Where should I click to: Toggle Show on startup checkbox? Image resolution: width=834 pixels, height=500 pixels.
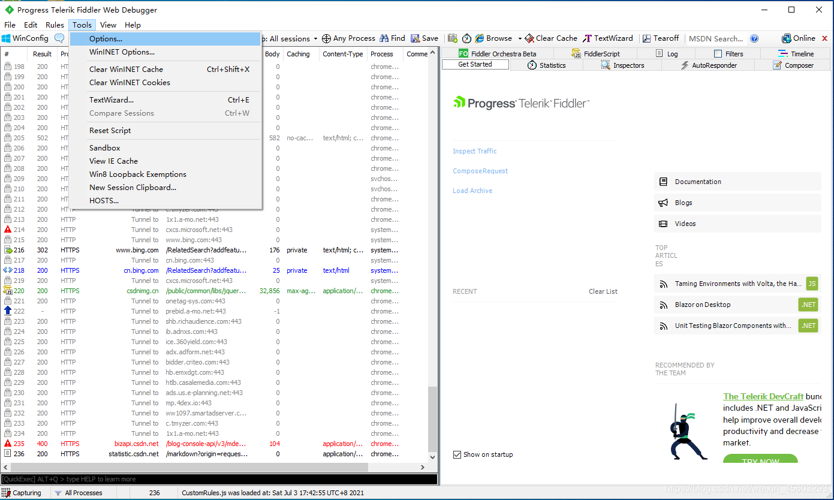[457, 454]
